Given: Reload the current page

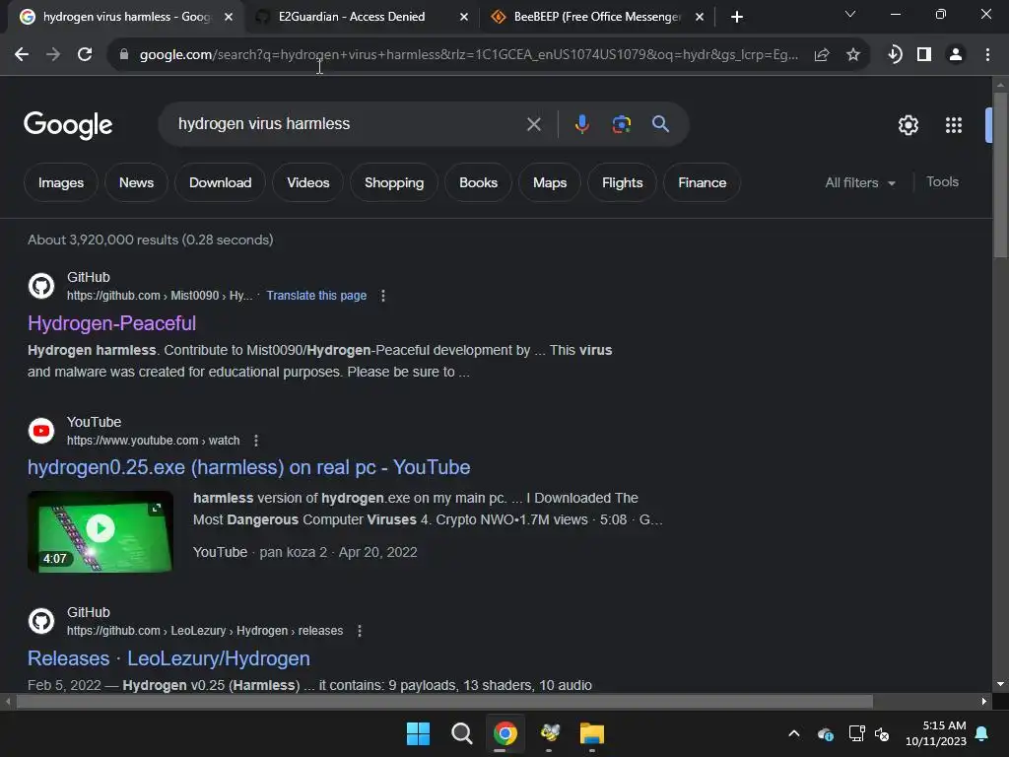Looking at the screenshot, I should 85,55.
